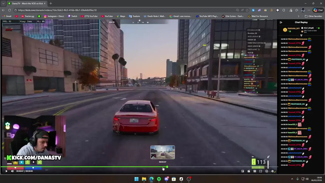Screen dimensions: 325x183
Task: Toggle theater mode in video player
Action: click(255, 171)
